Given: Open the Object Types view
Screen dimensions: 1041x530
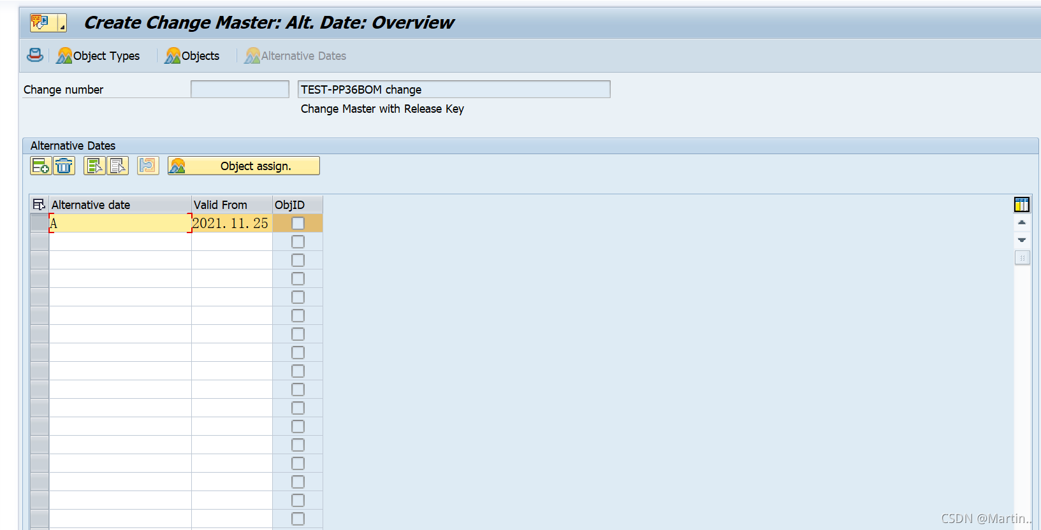Looking at the screenshot, I should pos(98,56).
